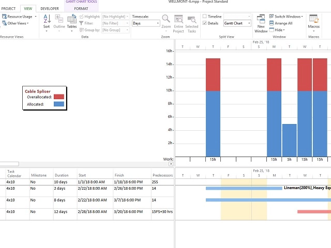Click the red Overallocated legend swatch
The width and height of the screenshot is (331, 248).
pyautogui.click(x=58, y=97)
